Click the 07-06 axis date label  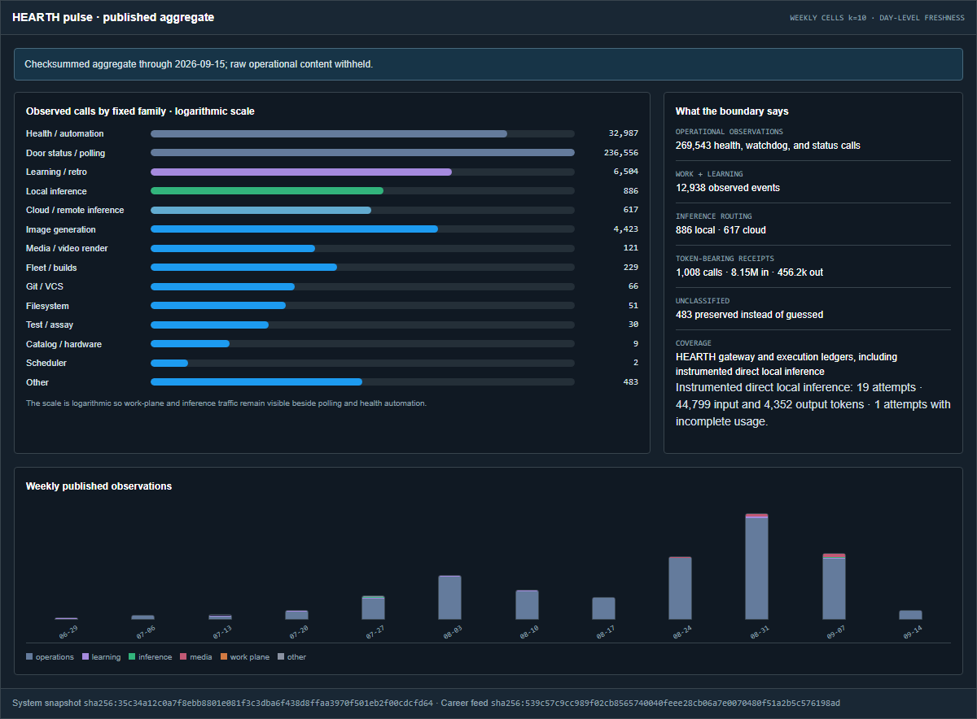145,632
